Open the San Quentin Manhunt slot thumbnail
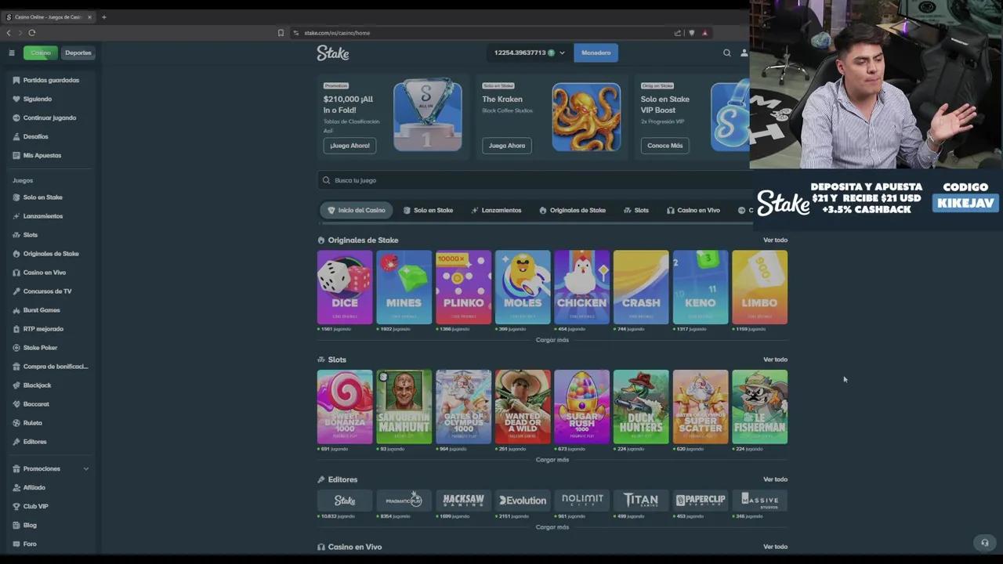This screenshot has height=564, width=1003. (404, 407)
